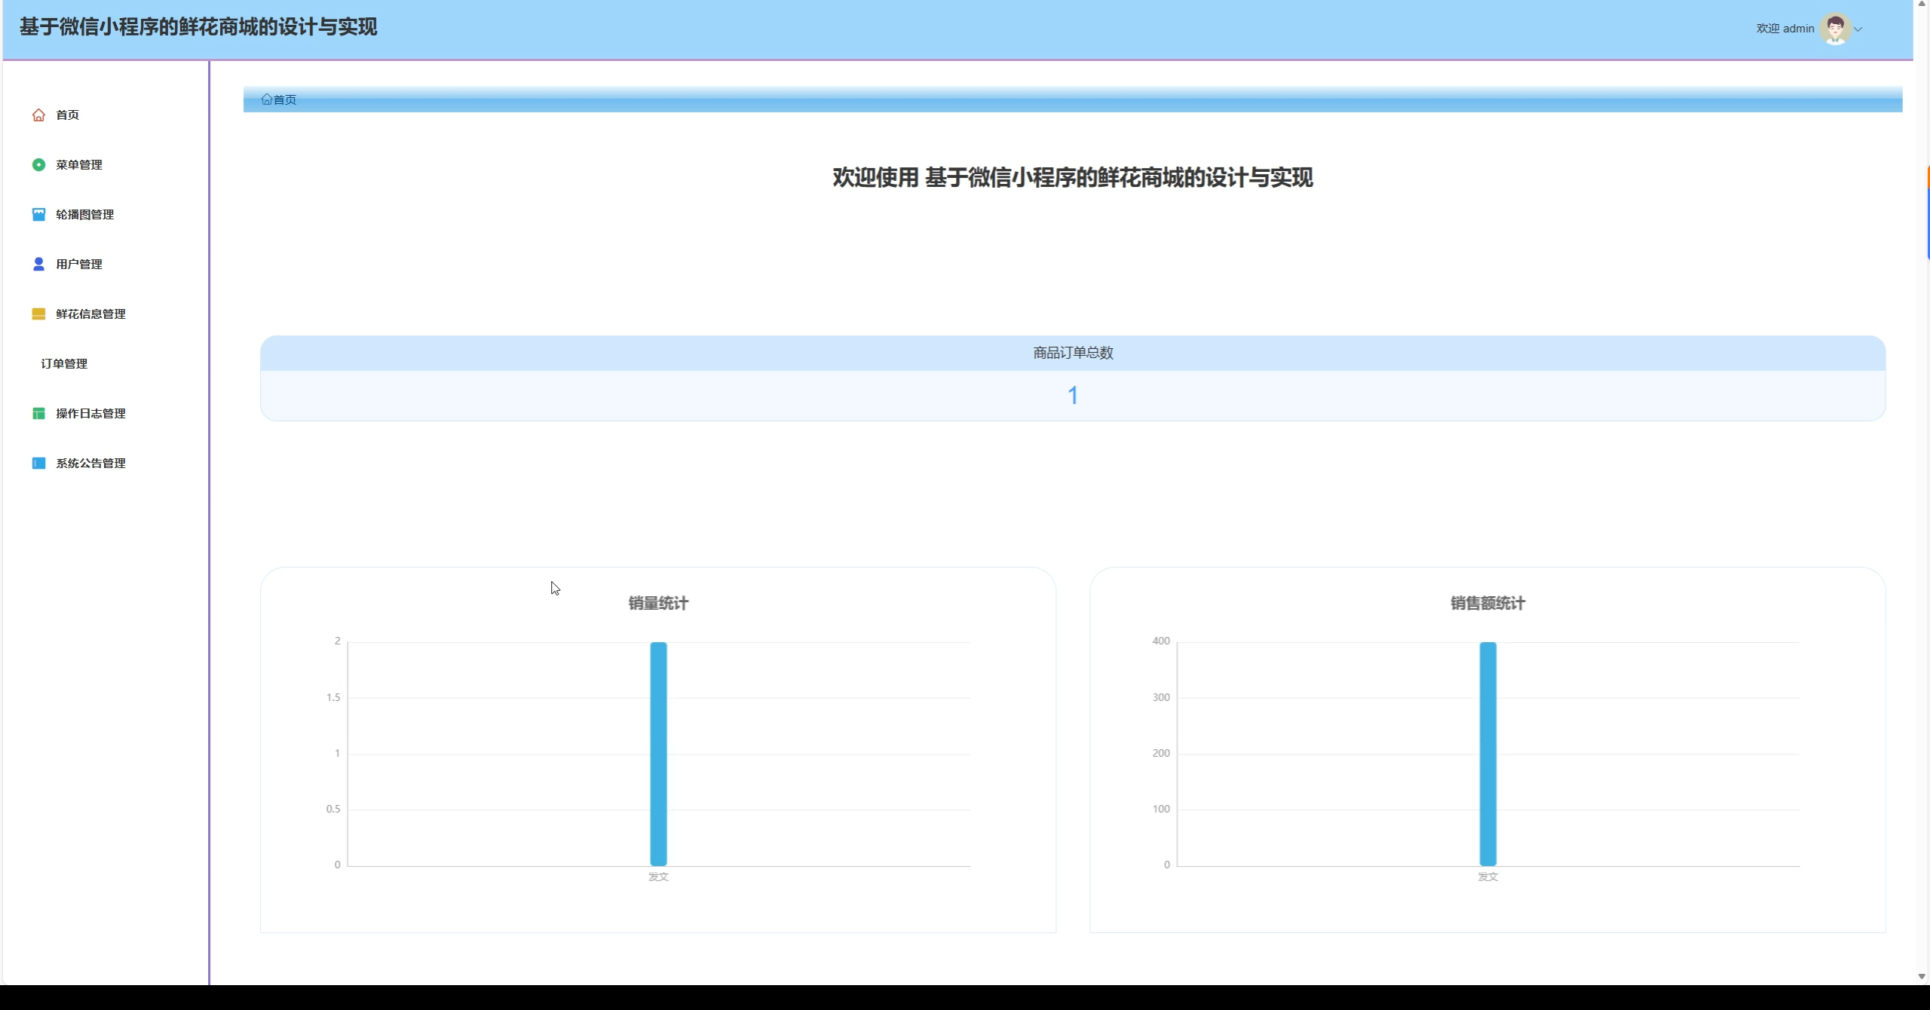Select the 鲜花信息管理 sidebar label

pyautogui.click(x=90, y=314)
